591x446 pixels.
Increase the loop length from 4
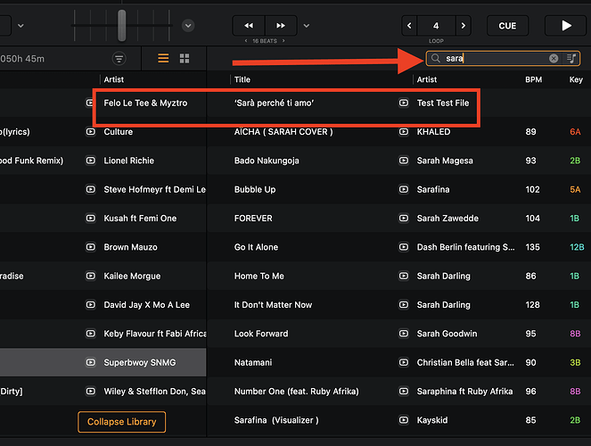[464, 26]
